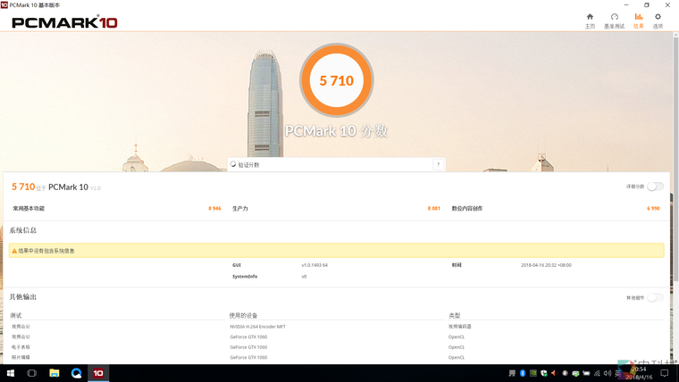Click the 生产力 productivity label
The image size is (679, 382).
pyautogui.click(x=240, y=209)
